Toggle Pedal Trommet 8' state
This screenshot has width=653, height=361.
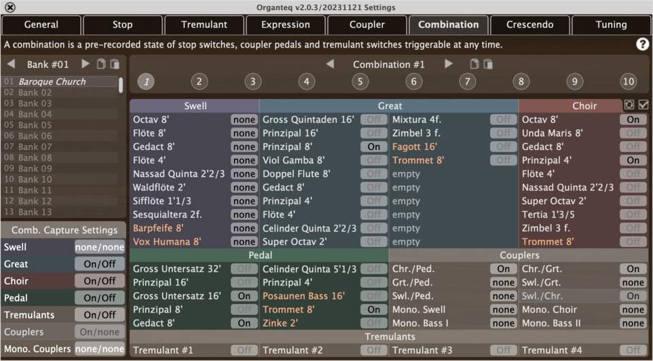(x=373, y=310)
